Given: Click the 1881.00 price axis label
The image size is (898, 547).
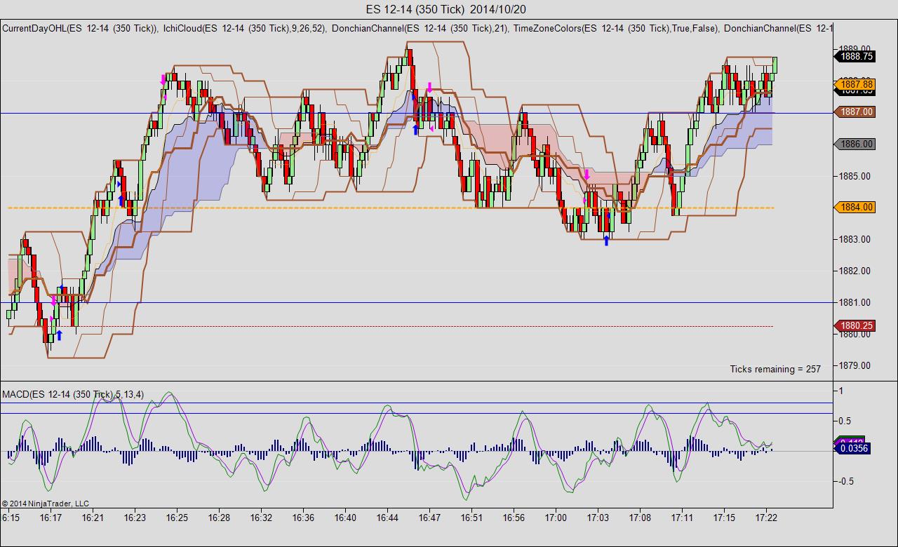Looking at the screenshot, I should click(855, 302).
